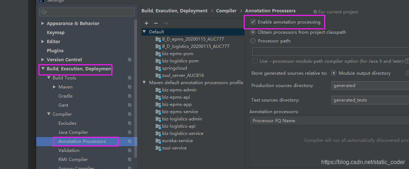Click the module icon beside eureka-service

[x=158, y=141]
